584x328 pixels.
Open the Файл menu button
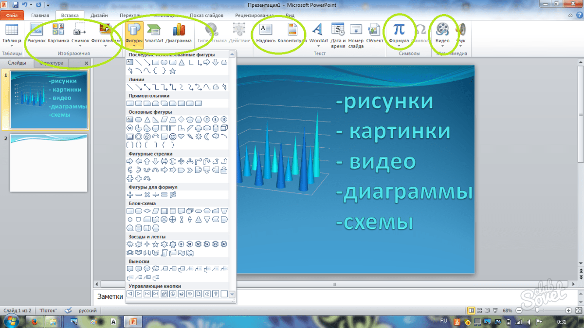click(x=12, y=16)
